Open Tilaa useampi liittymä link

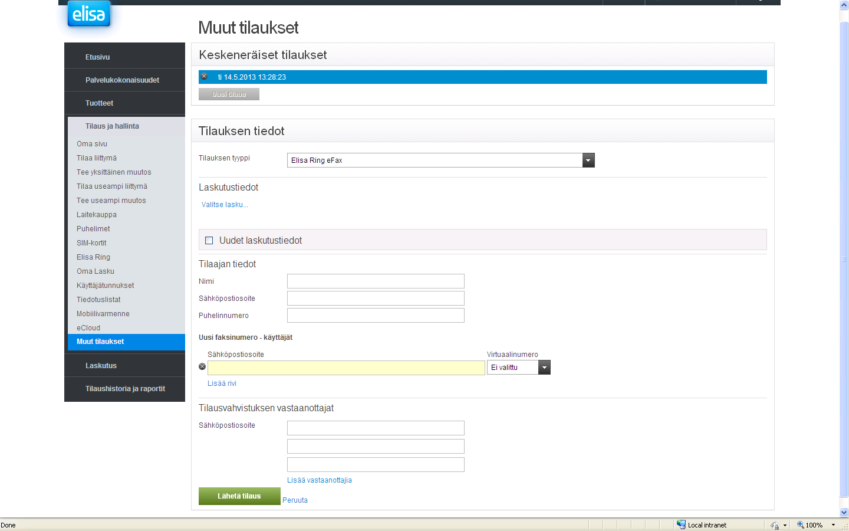pos(112,186)
